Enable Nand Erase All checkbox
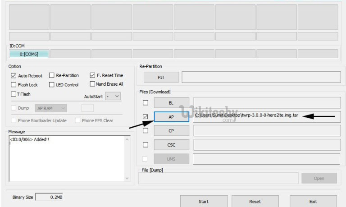This screenshot has height=207, width=346. click(92, 84)
